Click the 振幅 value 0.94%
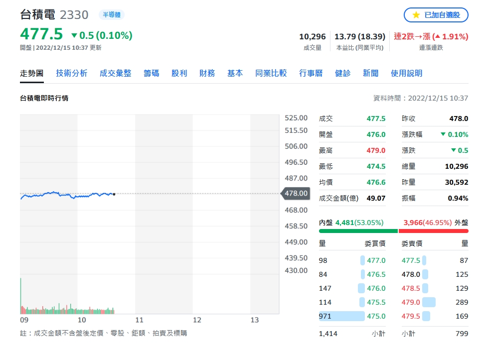Viewport: 483px width, 347px height. [x=458, y=199]
